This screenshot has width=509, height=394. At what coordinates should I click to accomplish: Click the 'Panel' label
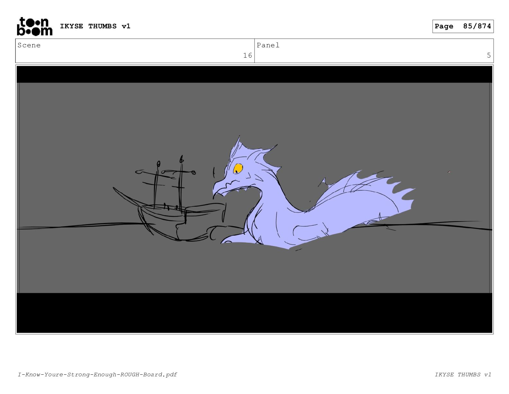coord(268,45)
